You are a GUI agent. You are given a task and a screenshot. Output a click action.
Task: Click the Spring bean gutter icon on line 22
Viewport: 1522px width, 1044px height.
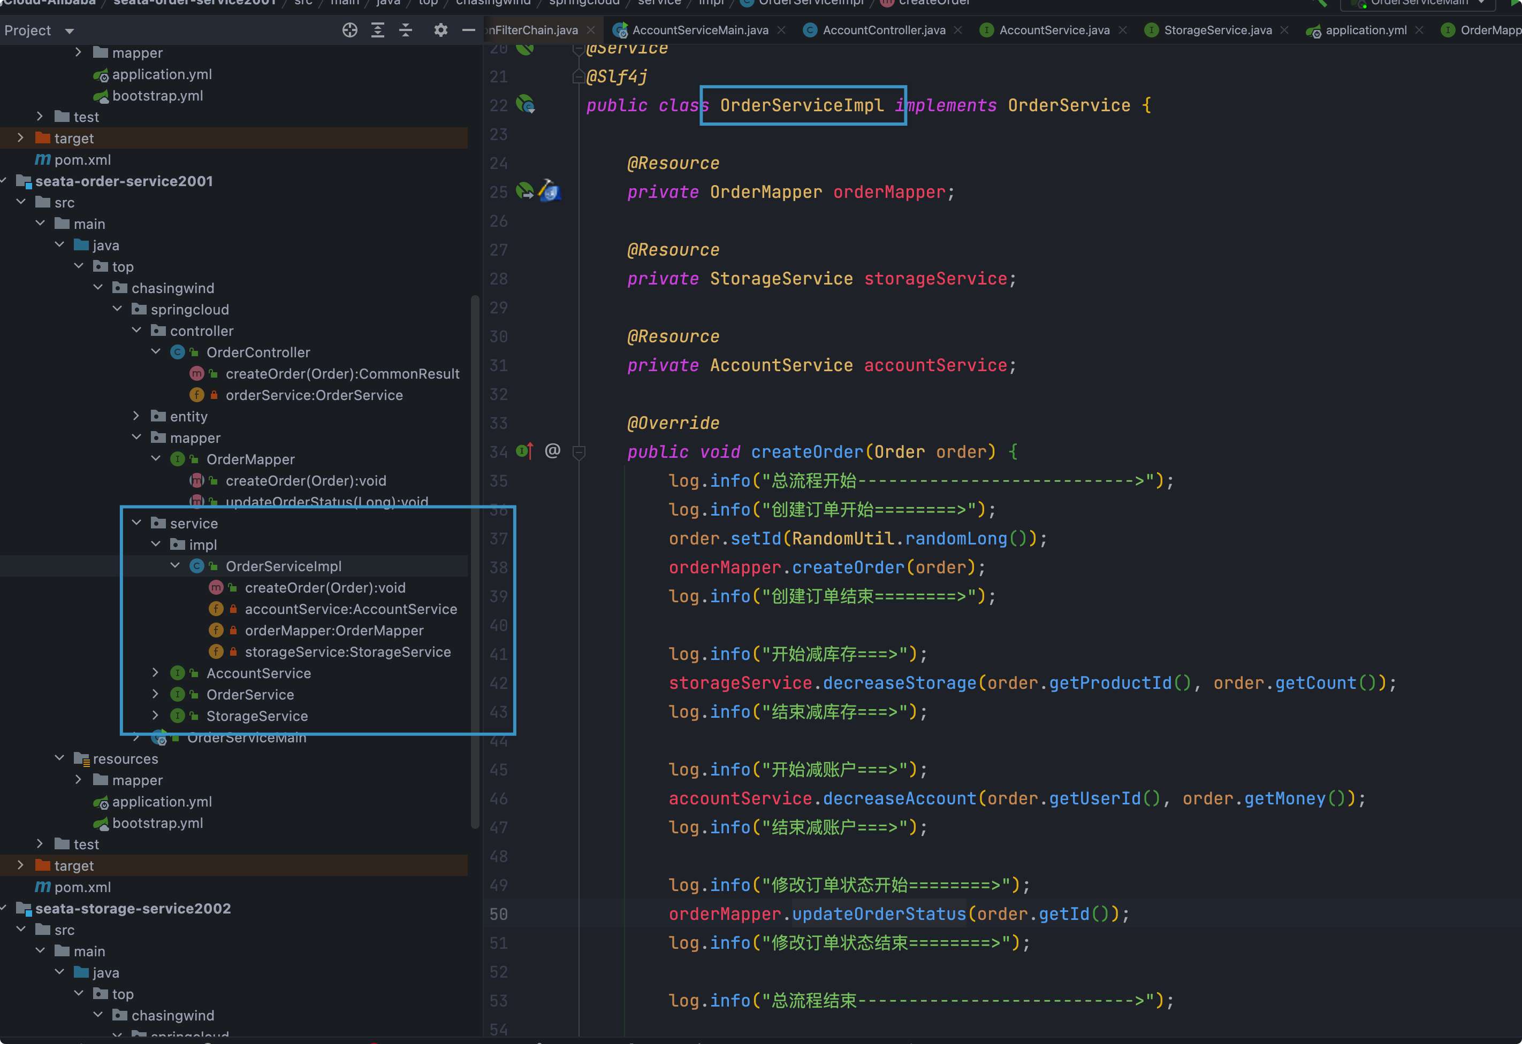(x=525, y=104)
